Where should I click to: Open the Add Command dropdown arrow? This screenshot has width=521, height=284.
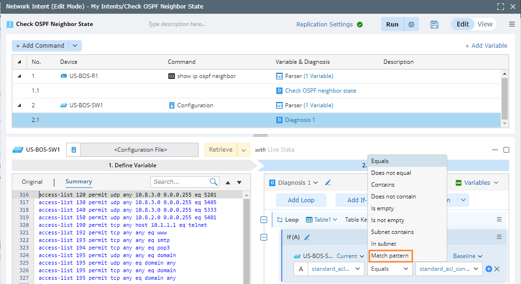(x=75, y=46)
